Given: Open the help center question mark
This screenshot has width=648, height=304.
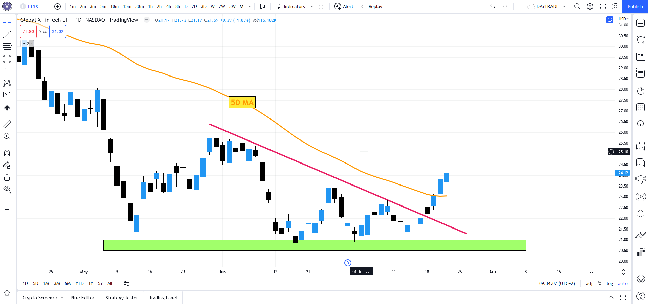Looking at the screenshot, I should 641,296.
